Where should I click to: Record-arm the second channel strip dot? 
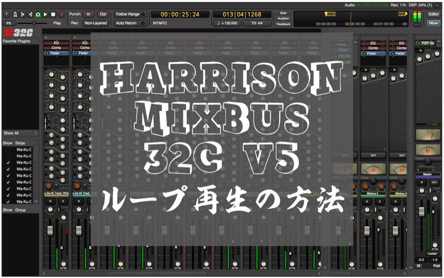click(x=74, y=38)
